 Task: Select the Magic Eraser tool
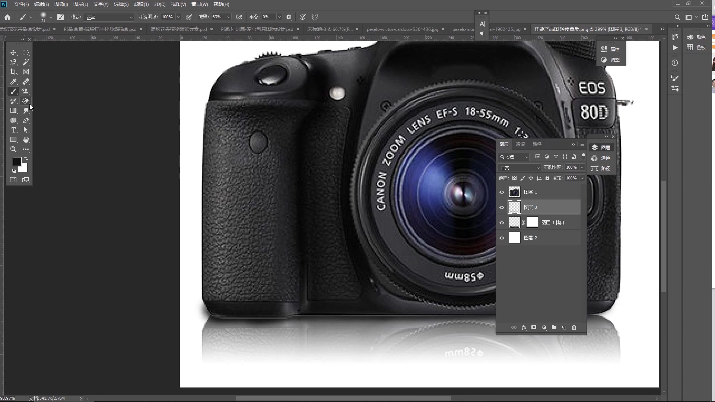click(x=26, y=101)
